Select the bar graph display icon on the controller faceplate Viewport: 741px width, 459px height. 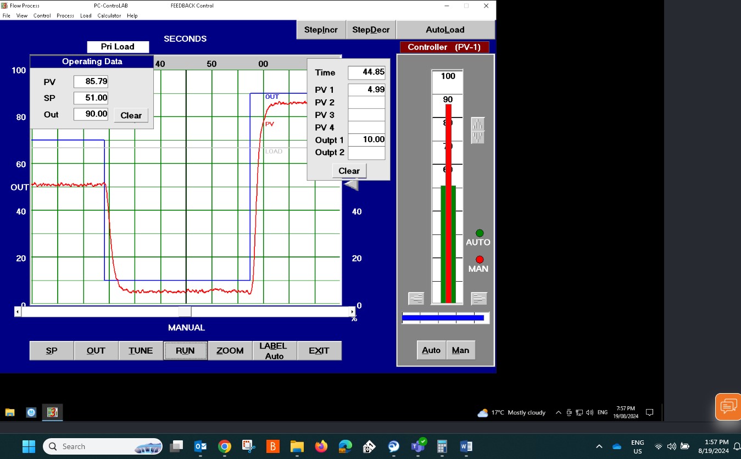(477, 130)
